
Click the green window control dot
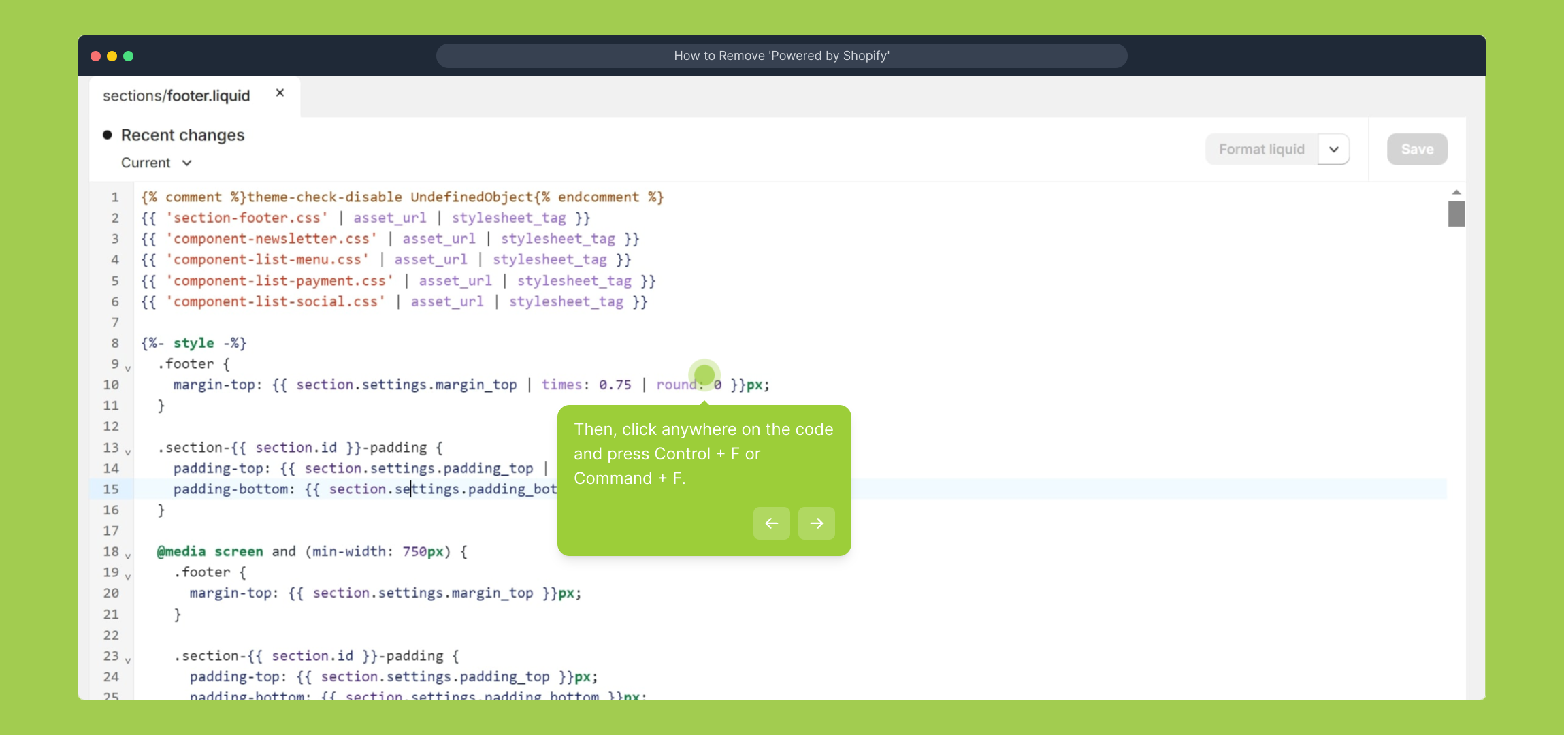pos(129,56)
